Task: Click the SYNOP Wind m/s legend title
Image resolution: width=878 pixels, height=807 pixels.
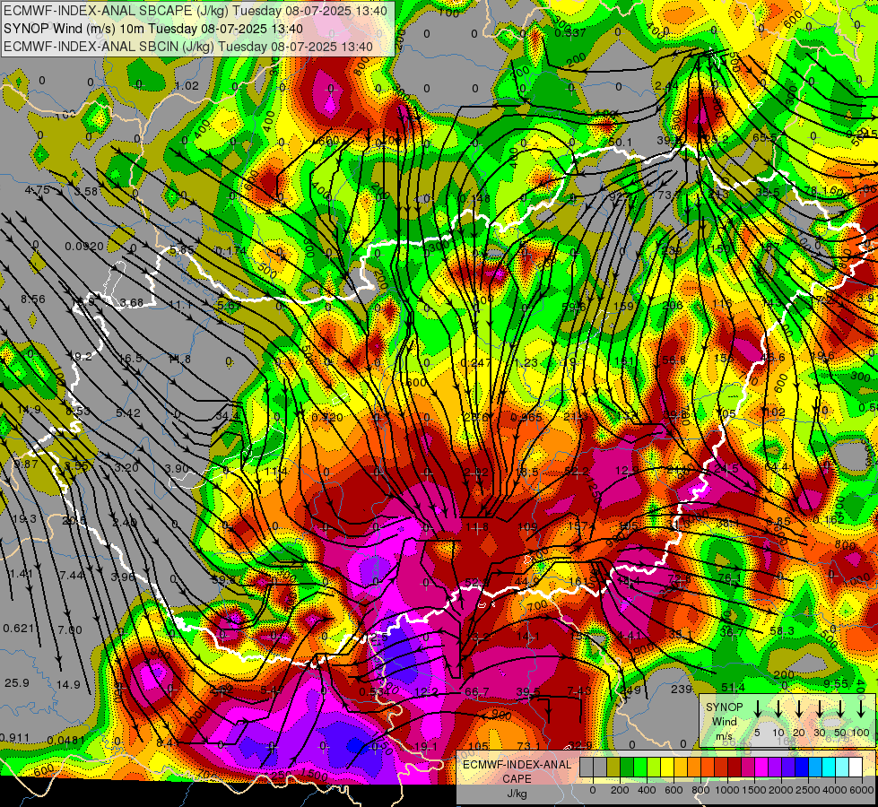Action: (724, 721)
